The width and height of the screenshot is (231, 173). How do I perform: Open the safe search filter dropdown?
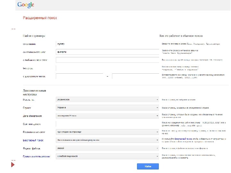107,140
